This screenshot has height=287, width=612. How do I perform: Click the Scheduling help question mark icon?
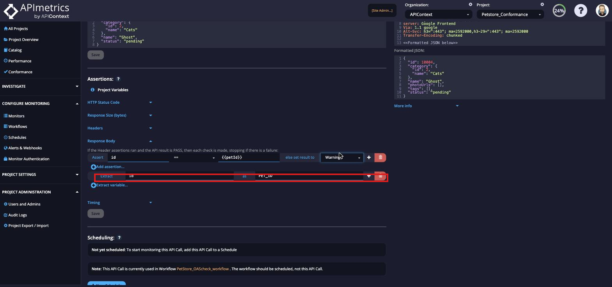click(119, 238)
